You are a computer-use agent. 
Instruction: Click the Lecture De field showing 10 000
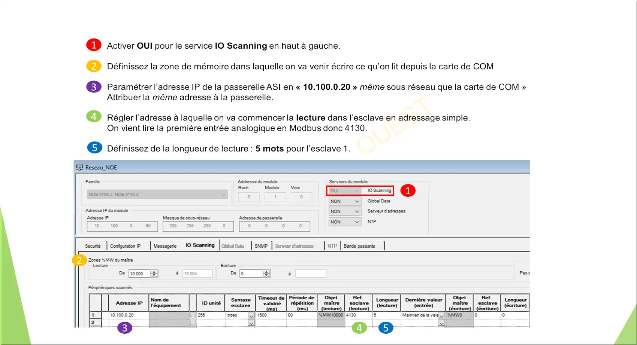pyautogui.click(x=139, y=274)
